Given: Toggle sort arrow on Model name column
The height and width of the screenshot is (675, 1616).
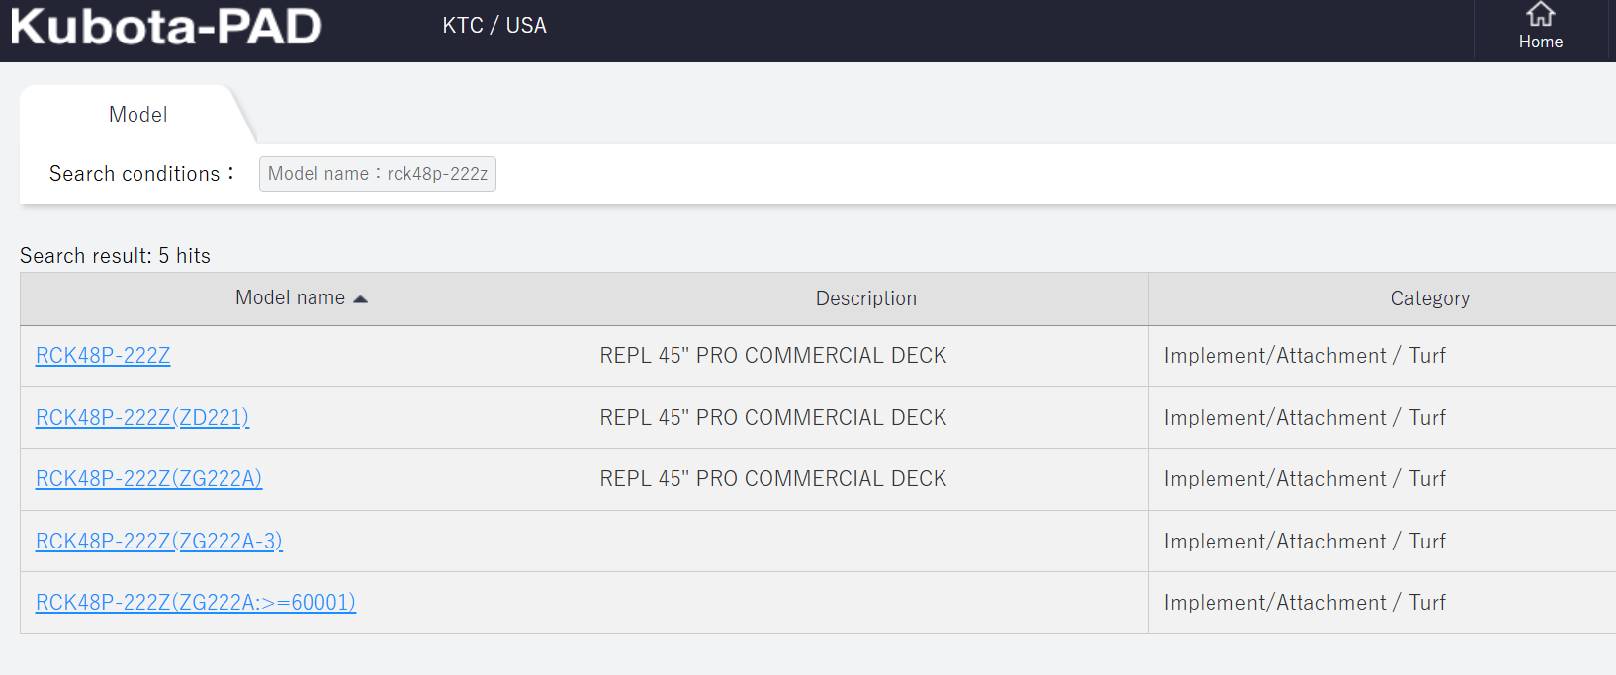Looking at the screenshot, I should pyautogui.click(x=360, y=299).
